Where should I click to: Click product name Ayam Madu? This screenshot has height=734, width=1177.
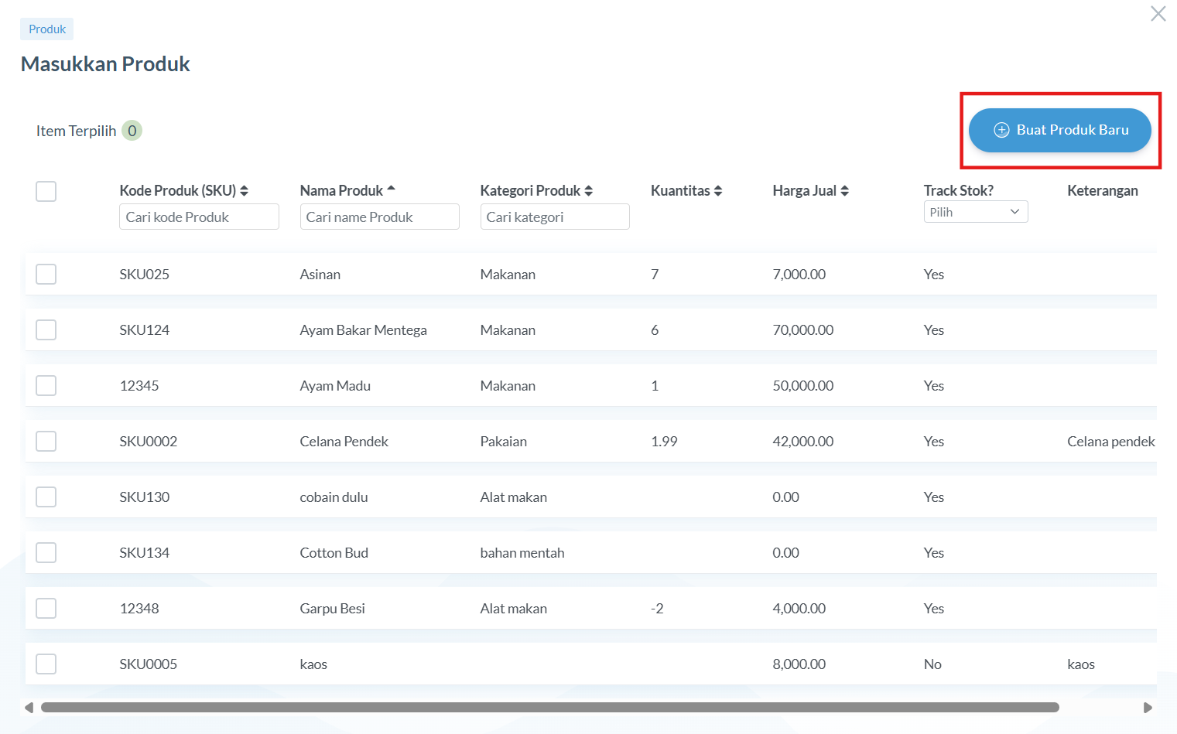tap(335, 386)
